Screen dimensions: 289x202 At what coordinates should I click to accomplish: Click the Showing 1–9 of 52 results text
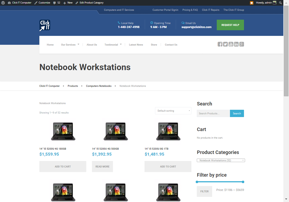54,113
